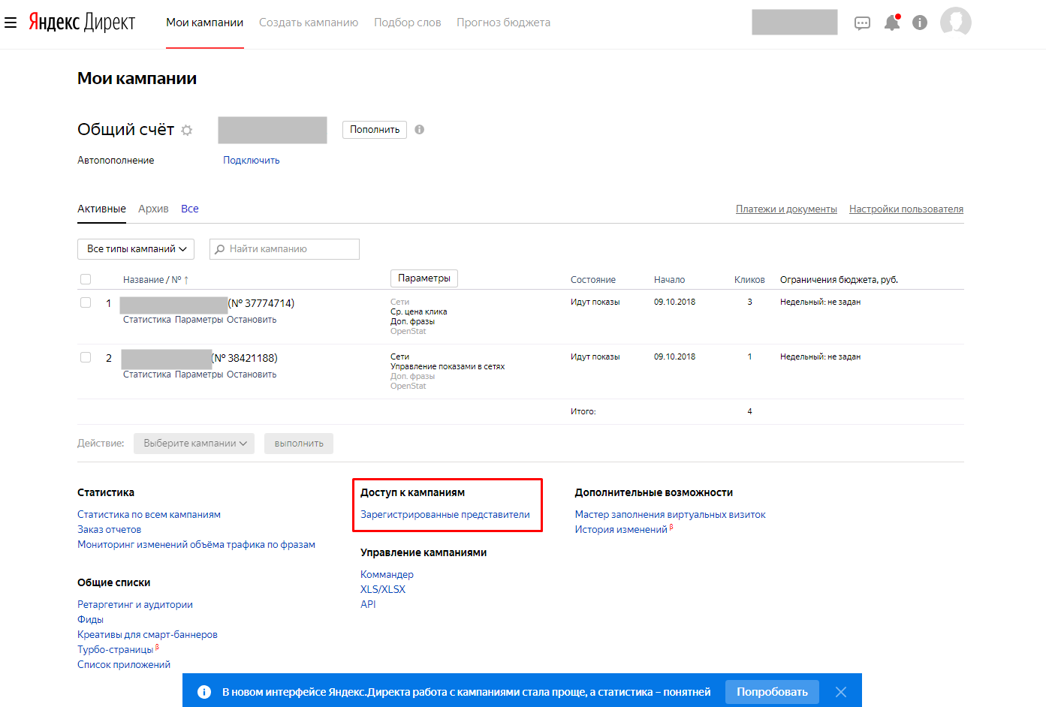
Task: Open Настройки пользователя link
Action: coord(906,209)
